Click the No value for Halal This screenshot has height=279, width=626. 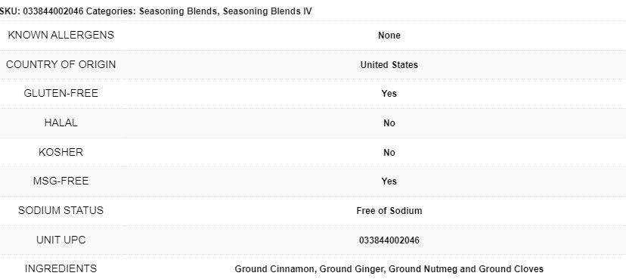pos(389,123)
